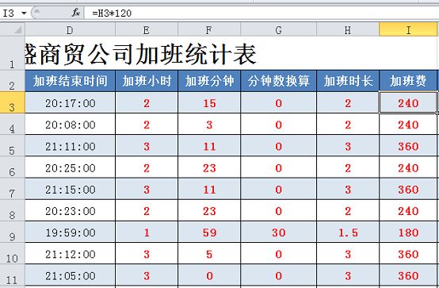Select 加班费 cell in 21:11:00 row

point(408,146)
